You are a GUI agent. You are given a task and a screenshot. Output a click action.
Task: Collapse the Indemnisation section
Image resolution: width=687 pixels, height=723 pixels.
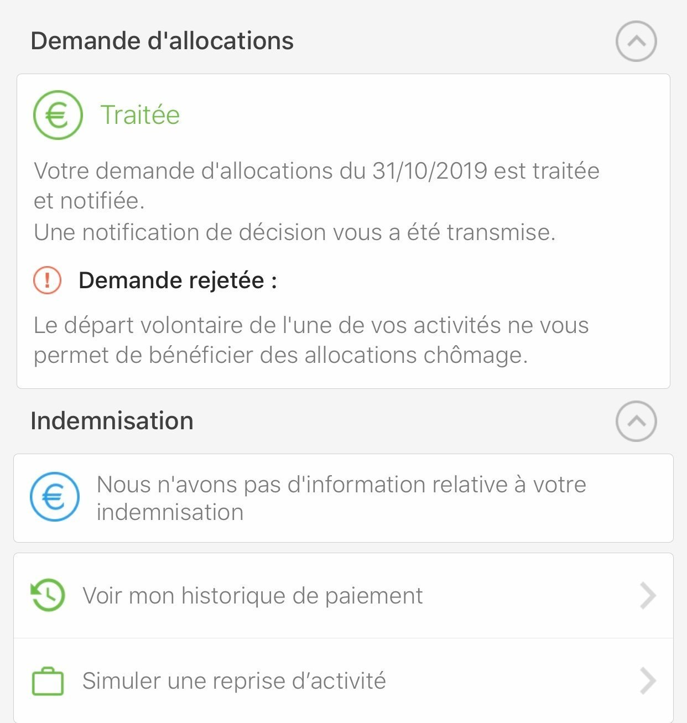(636, 421)
